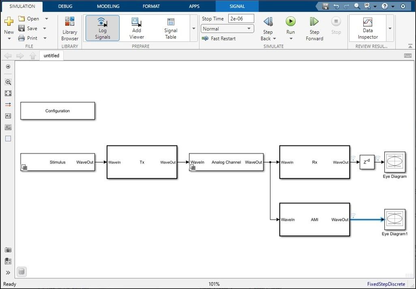Select the Zoom tool in the palette
Screen dimensions: 416x289
pyautogui.click(x=8, y=82)
